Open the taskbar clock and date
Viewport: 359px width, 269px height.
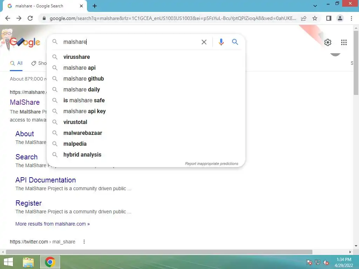tap(344, 262)
